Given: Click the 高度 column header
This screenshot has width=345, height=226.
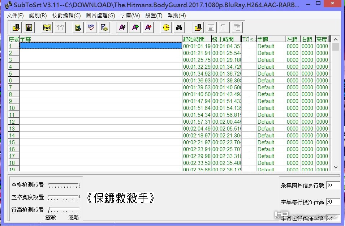Looking at the screenshot, I should [322, 39].
